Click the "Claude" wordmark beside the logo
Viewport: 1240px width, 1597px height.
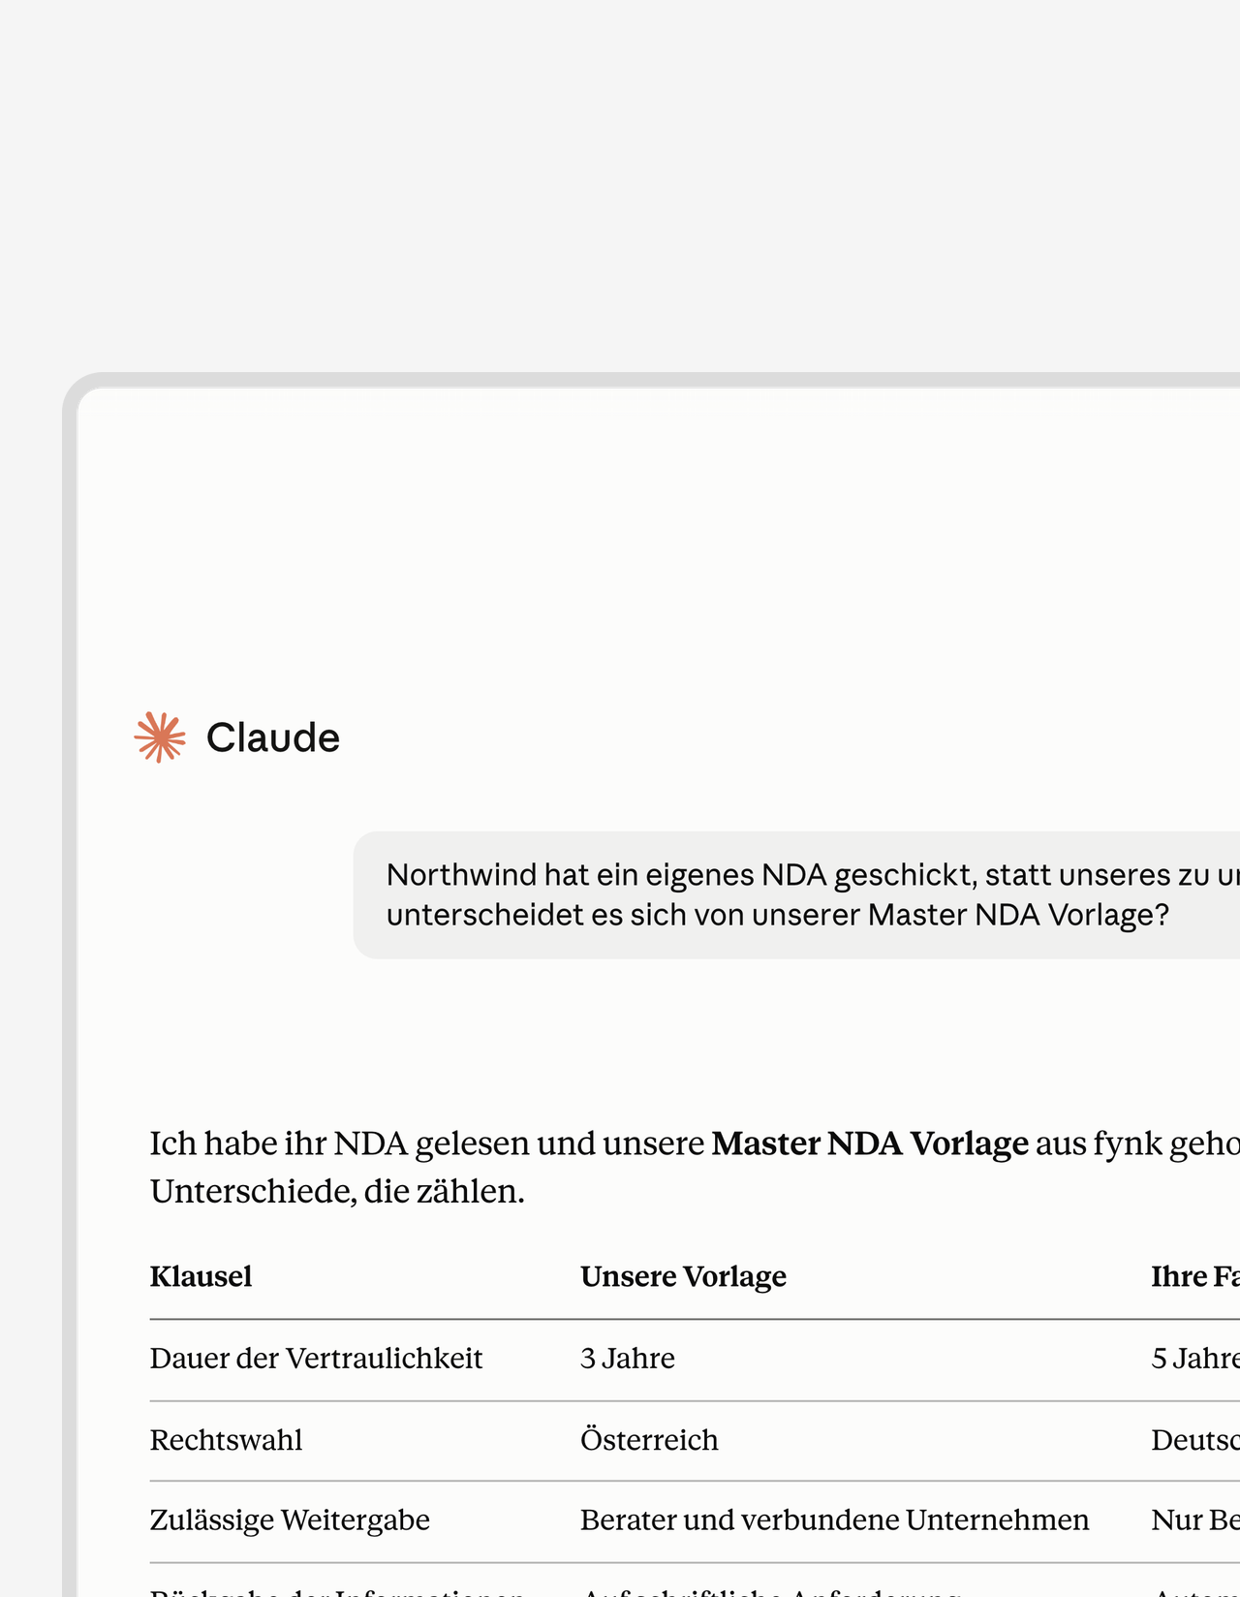(x=273, y=737)
